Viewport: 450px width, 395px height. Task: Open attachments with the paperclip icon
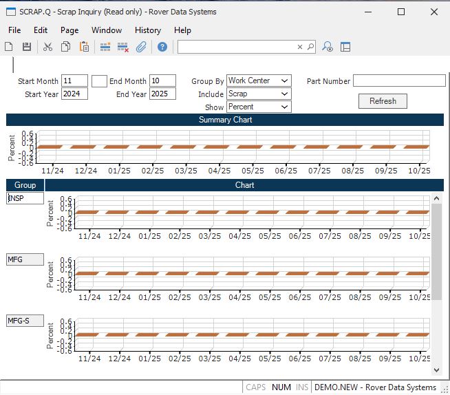point(141,47)
